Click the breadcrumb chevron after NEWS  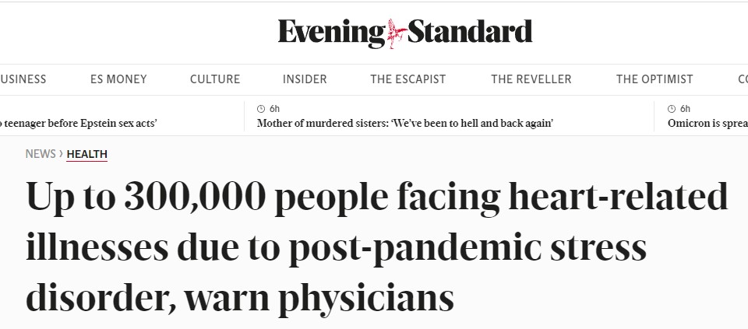click(x=61, y=154)
